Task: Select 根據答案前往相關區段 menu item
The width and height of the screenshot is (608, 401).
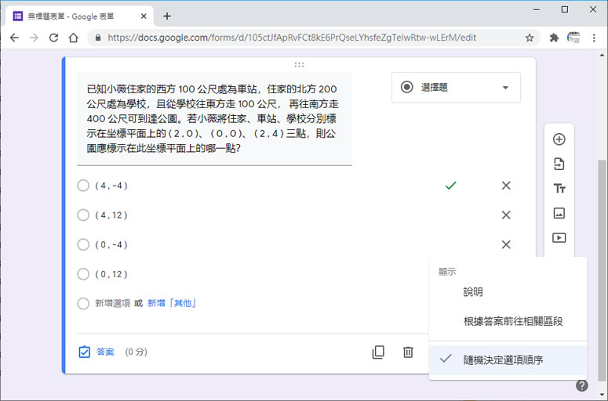Action: tap(512, 321)
